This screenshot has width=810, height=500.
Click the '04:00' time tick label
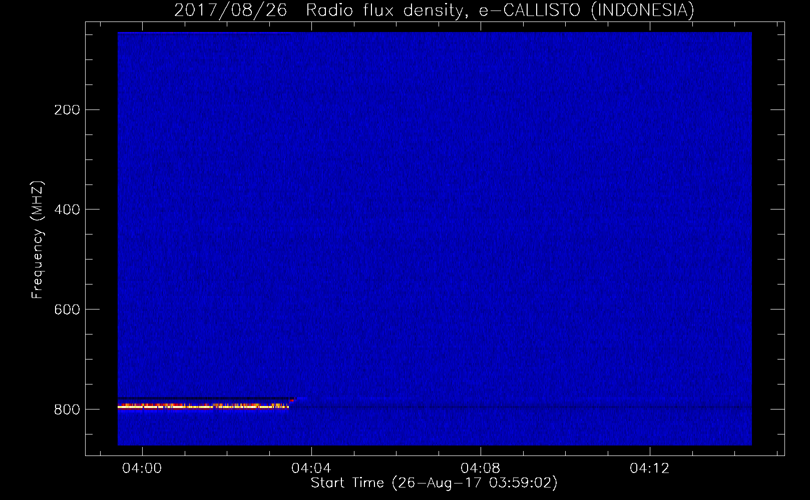click(142, 468)
